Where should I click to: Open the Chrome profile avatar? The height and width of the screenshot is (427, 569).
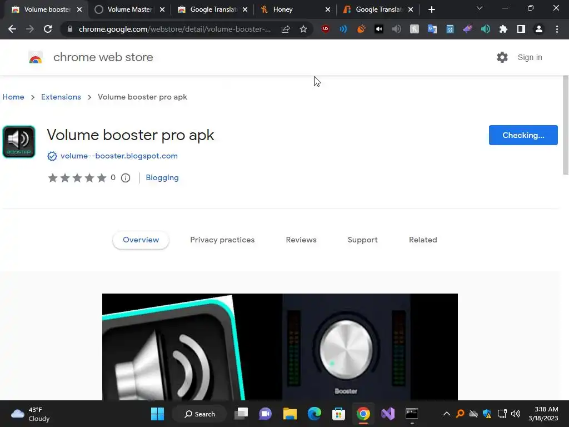coord(539,29)
